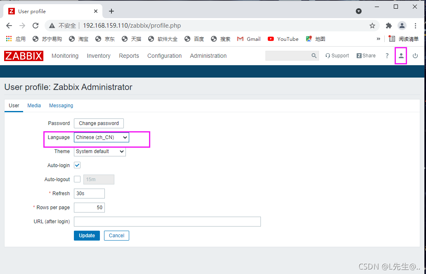Image resolution: width=426 pixels, height=274 pixels.
Task: Open the Language dropdown showing Chinese (zh_CN)
Action: pos(101,137)
